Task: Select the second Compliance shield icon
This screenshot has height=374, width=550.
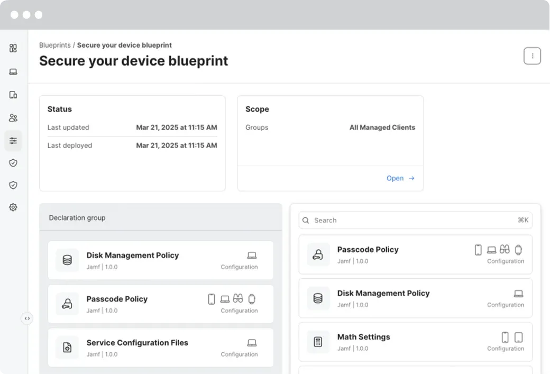Action: coord(13,185)
